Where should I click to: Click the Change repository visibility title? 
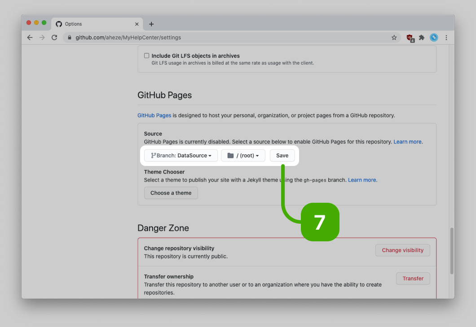pyautogui.click(x=179, y=248)
